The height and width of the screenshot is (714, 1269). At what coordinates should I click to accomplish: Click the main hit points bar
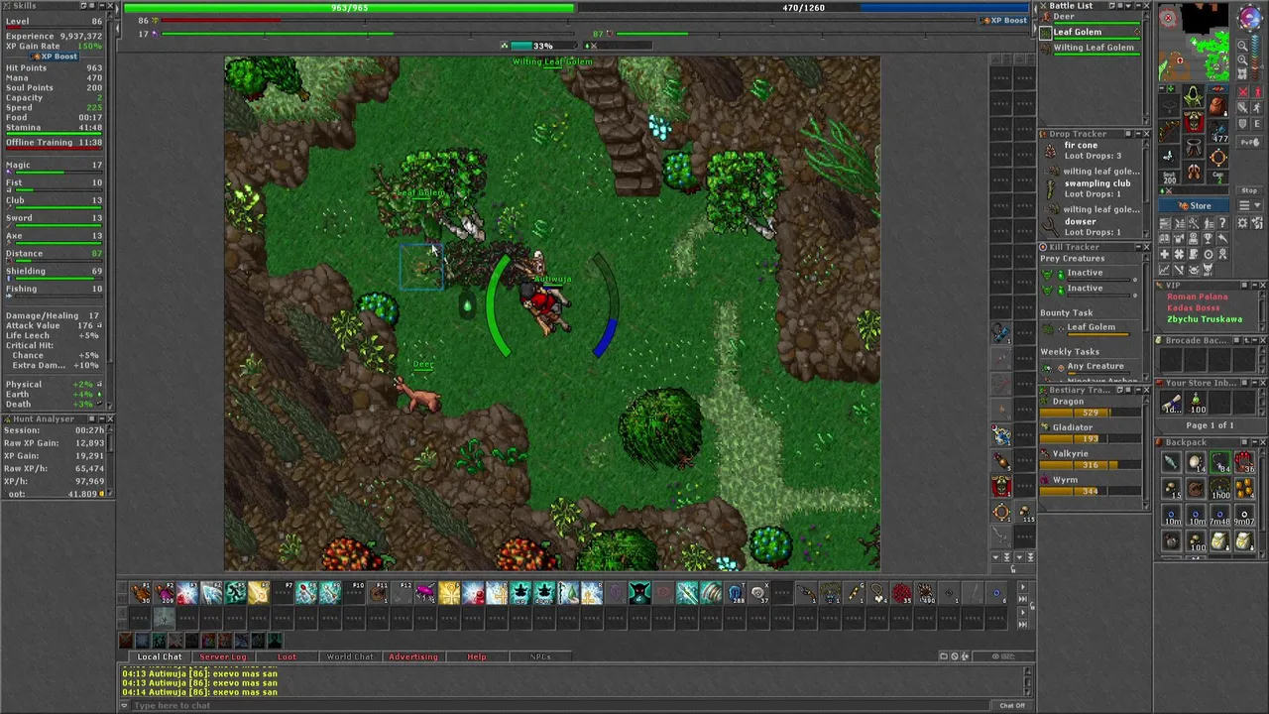[x=349, y=8]
